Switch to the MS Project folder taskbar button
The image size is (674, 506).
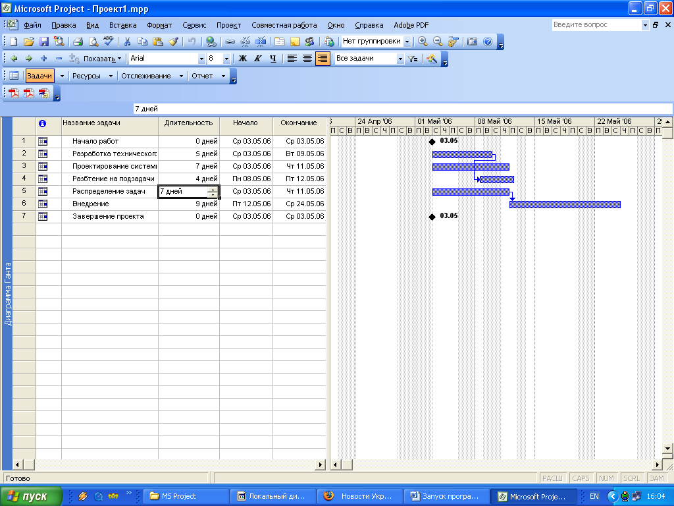point(186,497)
